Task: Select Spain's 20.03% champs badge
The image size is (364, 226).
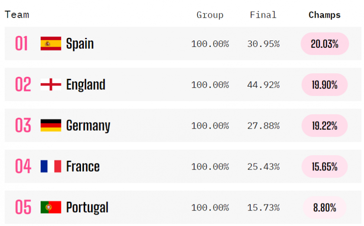Action: [325, 44]
